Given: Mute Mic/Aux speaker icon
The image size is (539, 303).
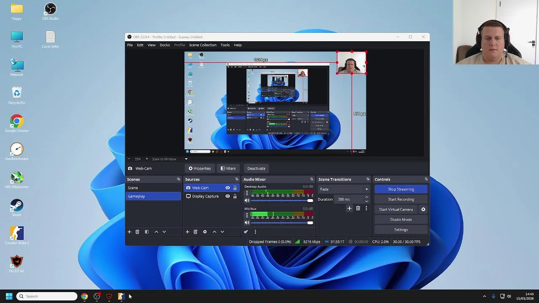Looking at the screenshot, I should (247, 223).
